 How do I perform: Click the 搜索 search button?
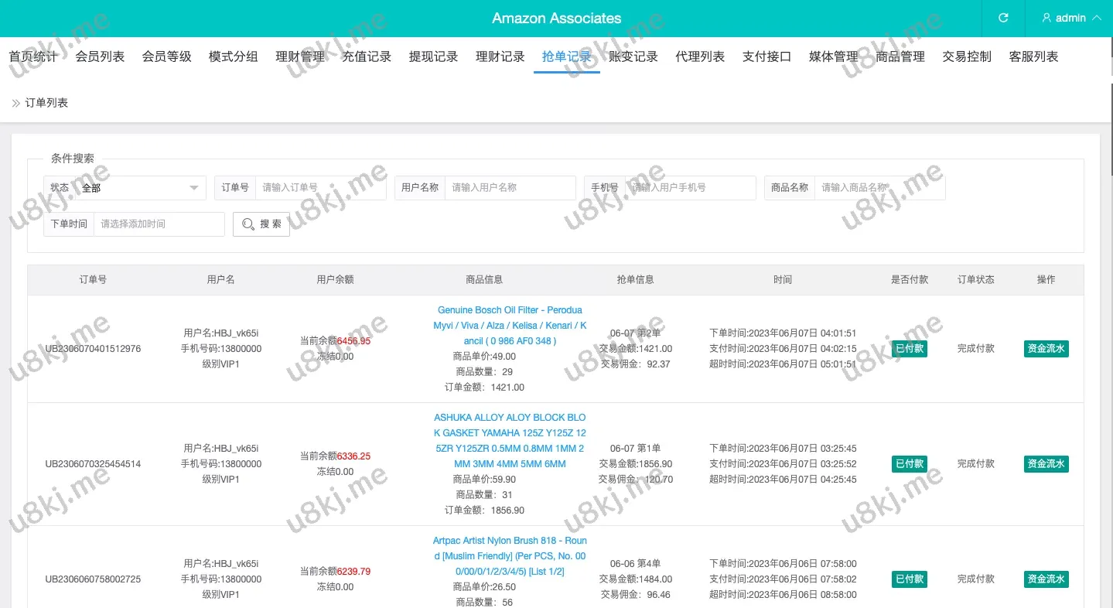(x=261, y=224)
